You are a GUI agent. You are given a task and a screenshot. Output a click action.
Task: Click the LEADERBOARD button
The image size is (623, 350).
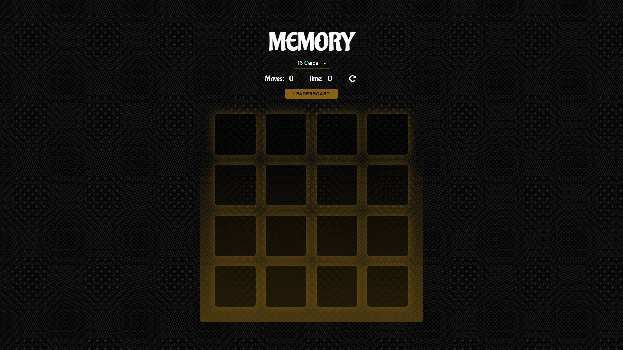[x=311, y=94]
